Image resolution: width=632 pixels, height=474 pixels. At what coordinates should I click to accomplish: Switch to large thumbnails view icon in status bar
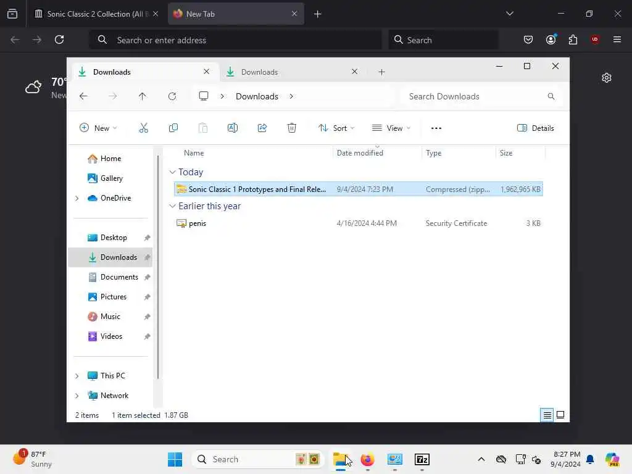tap(560, 415)
